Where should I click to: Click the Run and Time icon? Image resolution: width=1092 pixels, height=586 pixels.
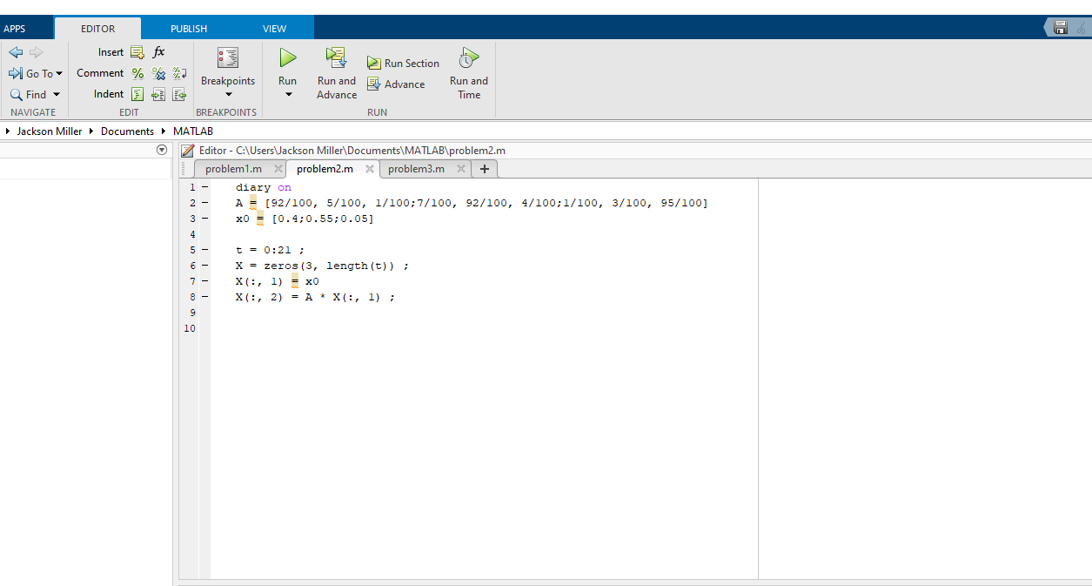(x=469, y=58)
